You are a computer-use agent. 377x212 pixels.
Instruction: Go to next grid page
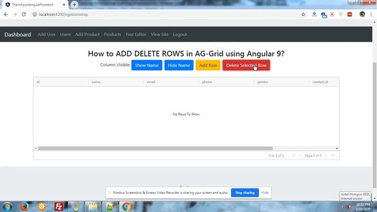(326, 155)
